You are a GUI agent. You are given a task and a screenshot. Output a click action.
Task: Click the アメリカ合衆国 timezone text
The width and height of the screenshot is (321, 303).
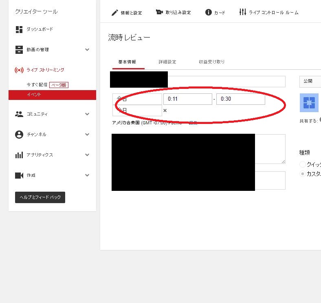[x=126, y=123]
